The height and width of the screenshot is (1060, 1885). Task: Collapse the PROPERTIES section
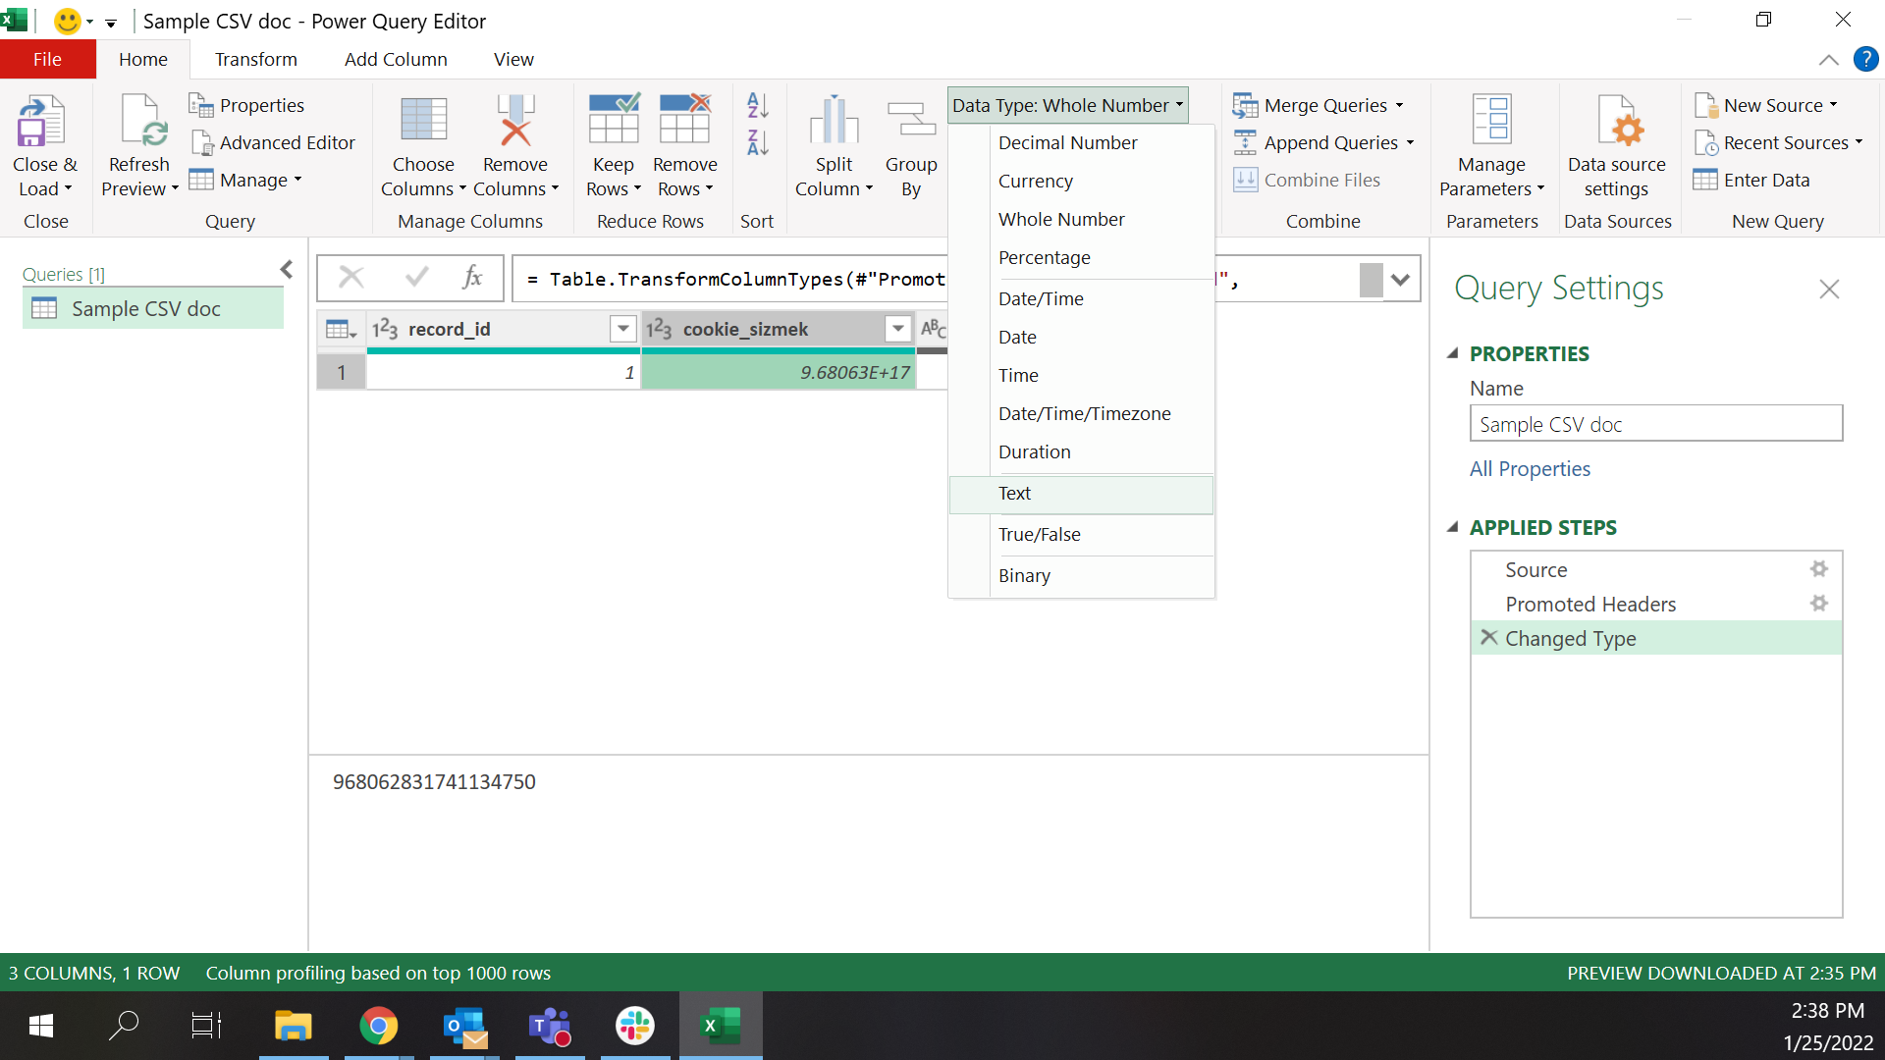(1453, 353)
